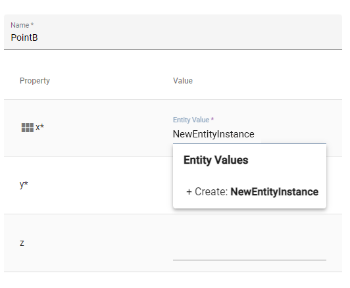350x288 pixels.
Task: Click the Entity Values dropdown heading
Action: pyautogui.click(x=216, y=160)
